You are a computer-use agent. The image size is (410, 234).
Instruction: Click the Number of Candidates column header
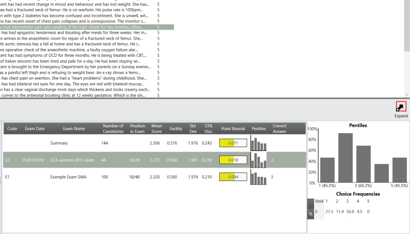(x=113, y=129)
